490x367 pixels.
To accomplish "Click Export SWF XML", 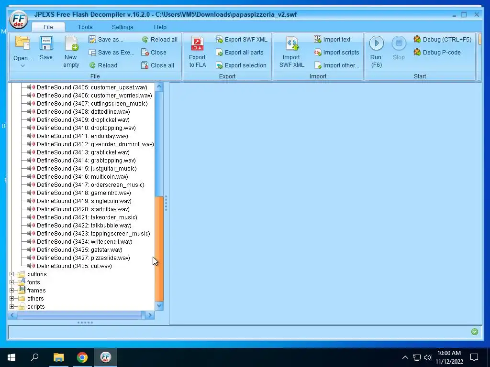I will (242, 39).
